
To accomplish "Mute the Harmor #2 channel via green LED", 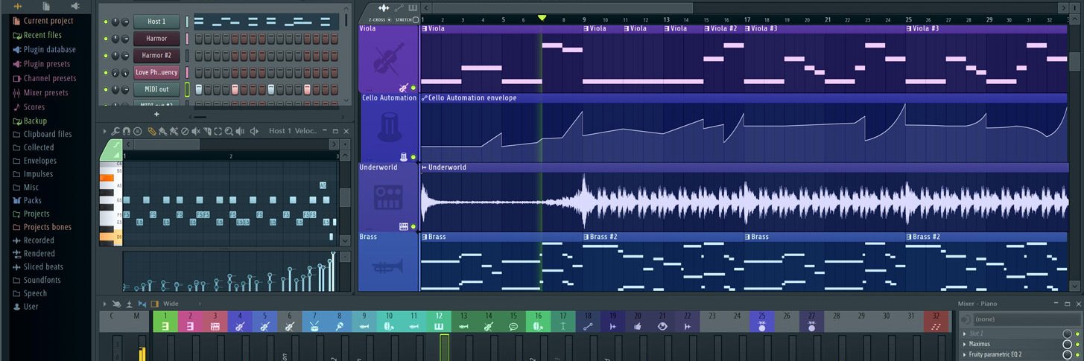I will pos(105,56).
